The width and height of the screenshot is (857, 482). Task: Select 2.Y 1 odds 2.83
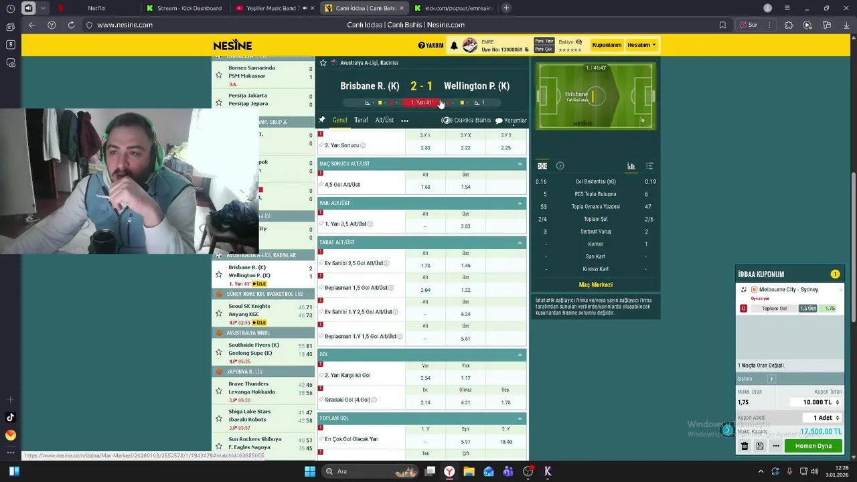click(425, 147)
